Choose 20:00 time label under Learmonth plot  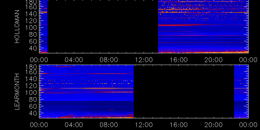click(214, 125)
